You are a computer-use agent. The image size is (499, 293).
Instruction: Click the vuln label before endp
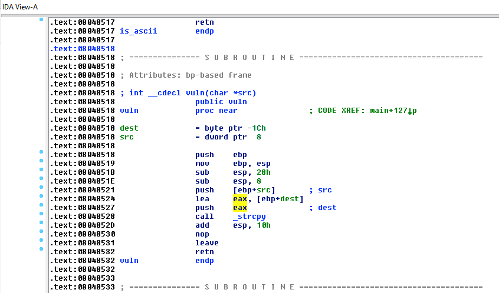coord(129,261)
